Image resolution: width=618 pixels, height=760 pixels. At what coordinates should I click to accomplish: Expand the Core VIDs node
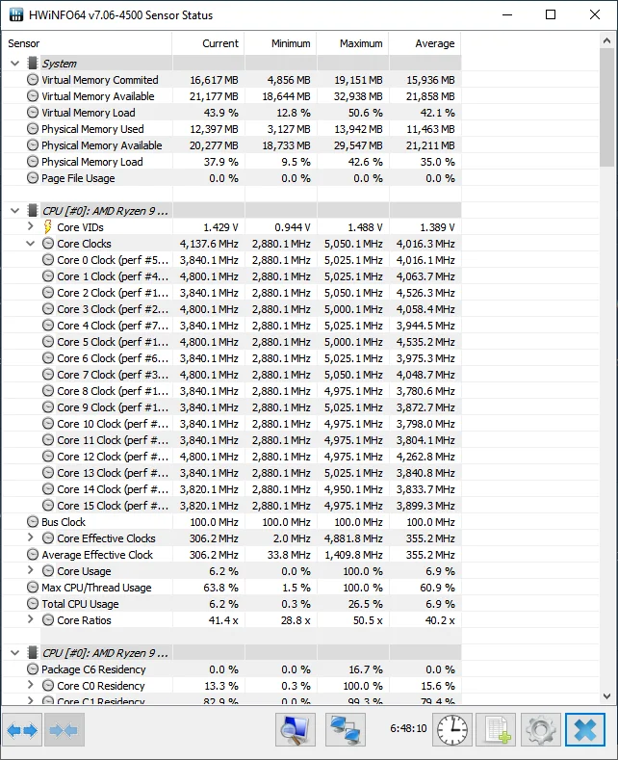pyautogui.click(x=31, y=226)
